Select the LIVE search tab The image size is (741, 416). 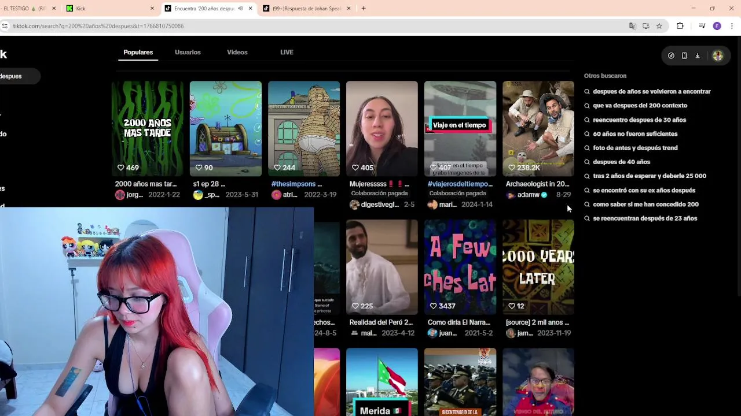(287, 52)
